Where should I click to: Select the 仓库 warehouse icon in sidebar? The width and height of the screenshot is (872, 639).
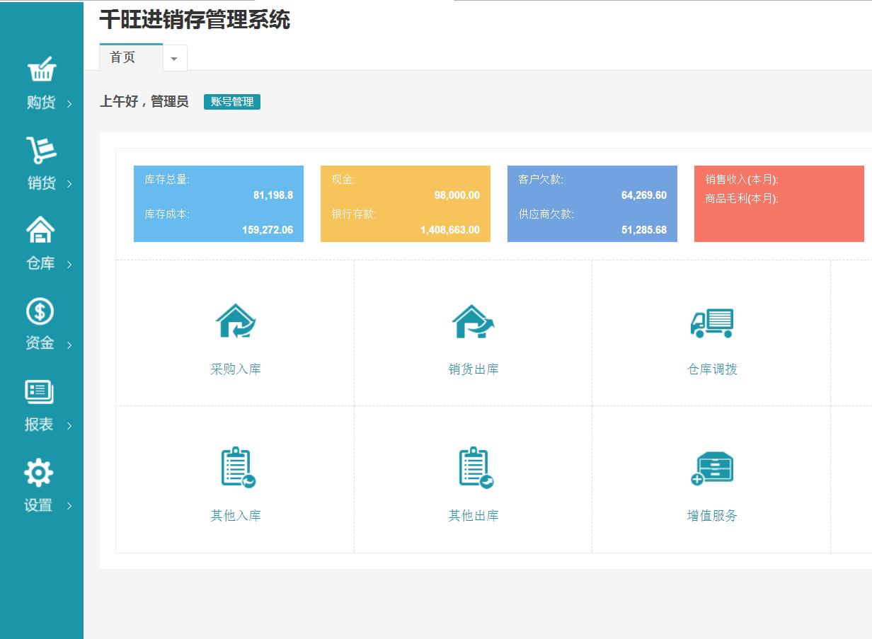(40, 230)
